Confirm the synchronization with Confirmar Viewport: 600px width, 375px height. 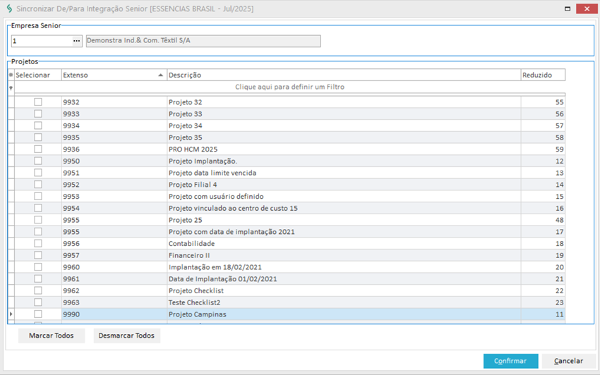(x=510, y=361)
